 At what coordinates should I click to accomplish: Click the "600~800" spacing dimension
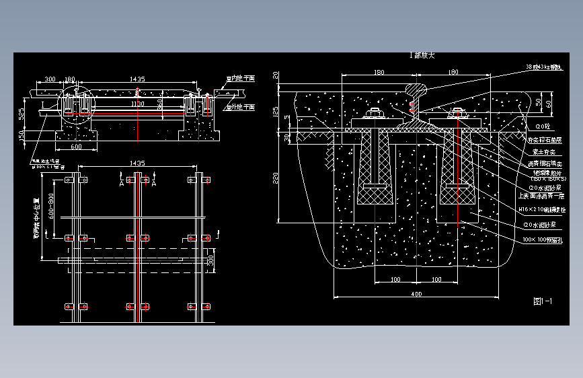click(x=51, y=206)
